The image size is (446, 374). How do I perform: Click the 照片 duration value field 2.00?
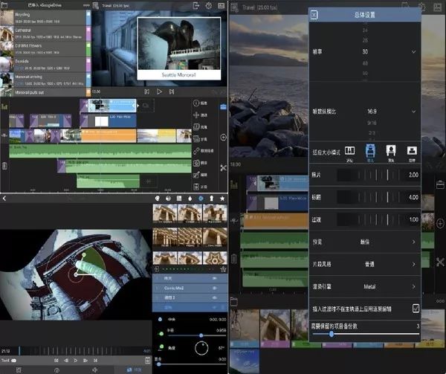point(413,174)
